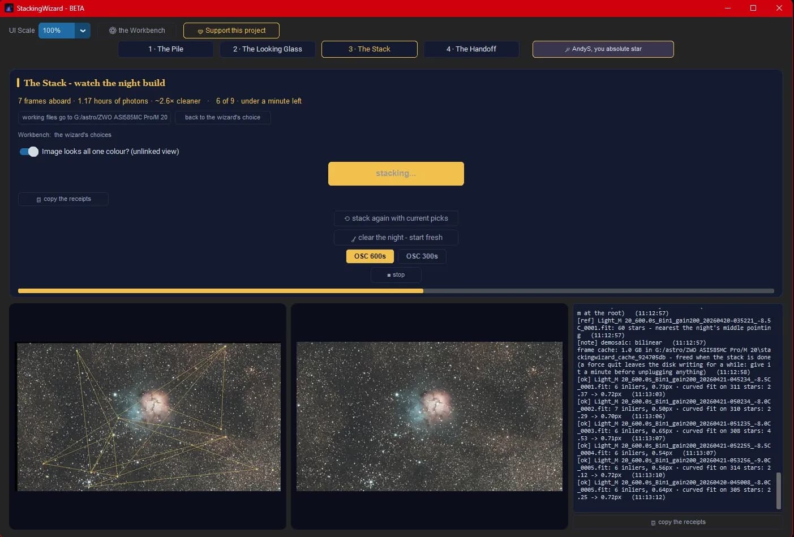Click clear the night - start fresh

click(x=396, y=238)
